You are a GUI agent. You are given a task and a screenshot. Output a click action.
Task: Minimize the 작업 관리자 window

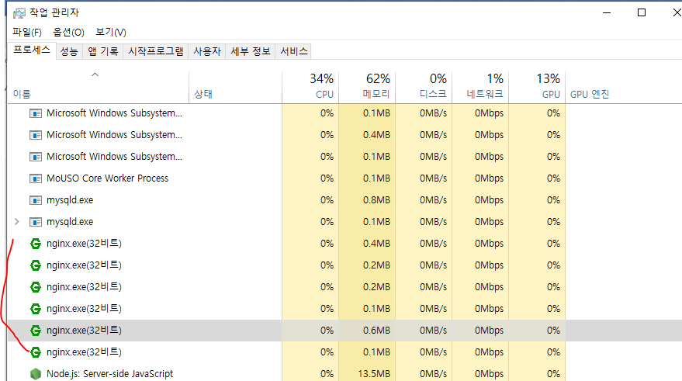click(x=607, y=12)
